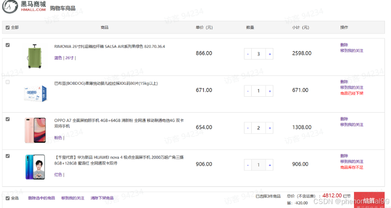Decrease HUAWEI nova 4 quantity with minus
The image size is (391, 208).
tap(248, 165)
